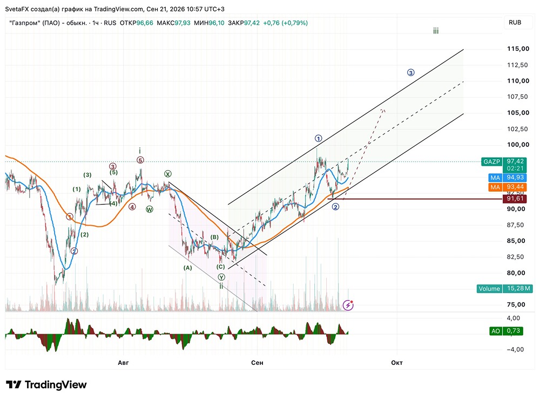Screen dimensions: 540x400
Task: Click the Сен label on time axis
Action: [257, 362]
